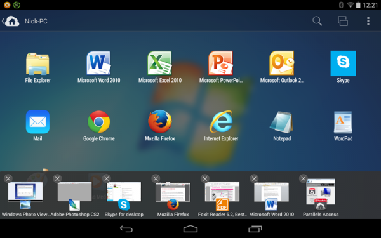381x238 pixels.
Task: Tap the search magnifier icon
Action: (317, 21)
